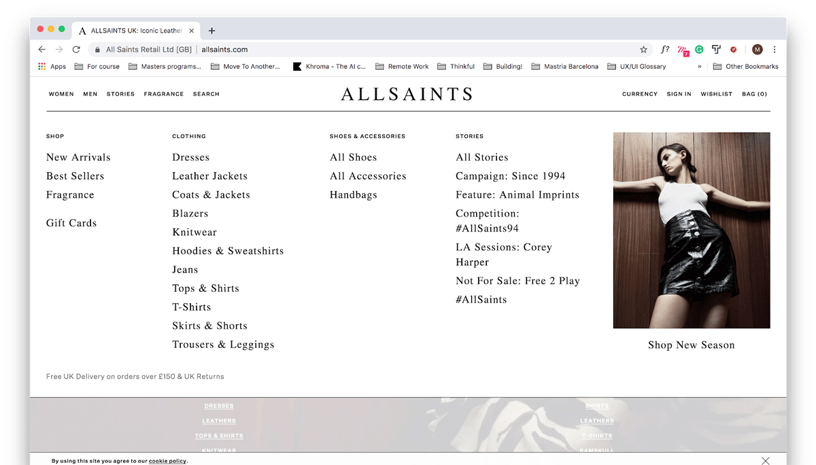Image resolution: width=816 pixels, height=465 pixels.
Task: Click the browser forward arrow
Action: pos(59,50)
